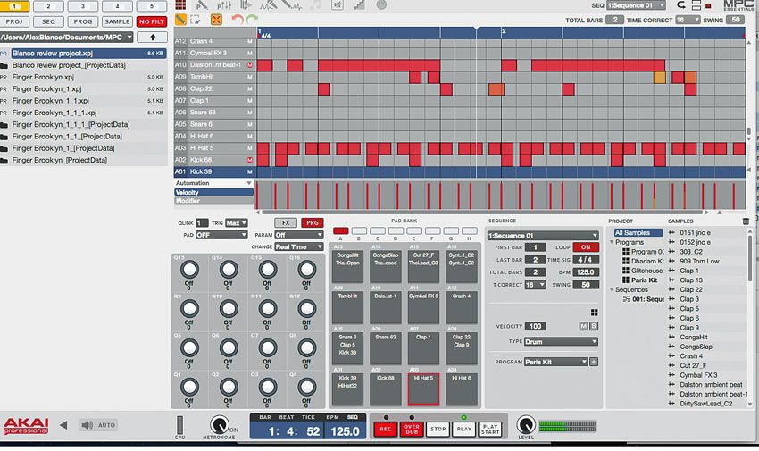Click the LEVEL knob
This screenshot has width=759, height=451.
524,425
